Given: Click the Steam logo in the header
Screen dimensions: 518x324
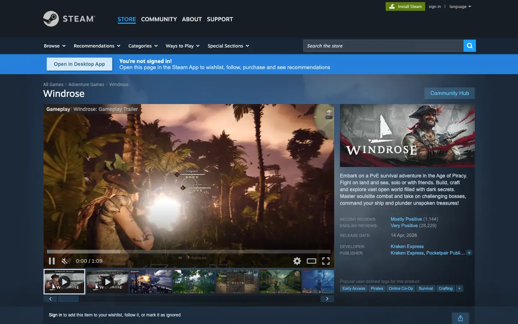Looking at the screenshot, I should (x=69, y=19).
